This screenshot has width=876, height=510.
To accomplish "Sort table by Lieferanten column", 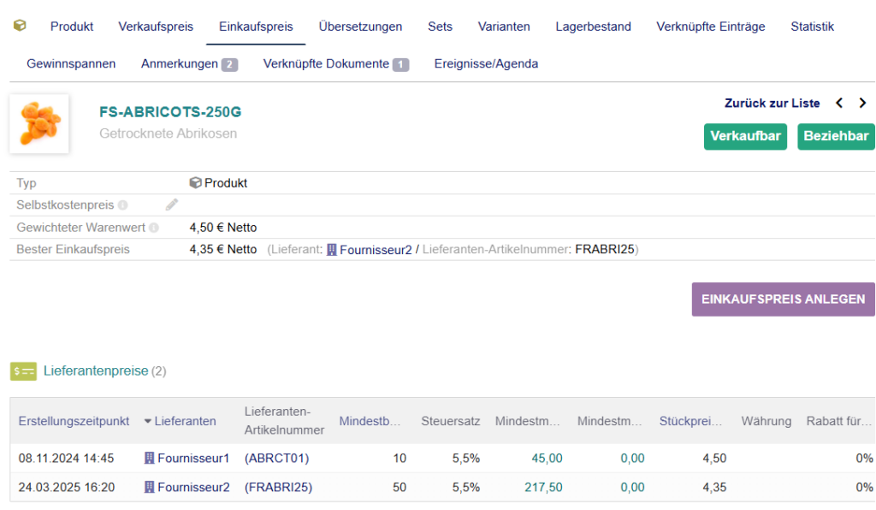I will click(185, 421).
